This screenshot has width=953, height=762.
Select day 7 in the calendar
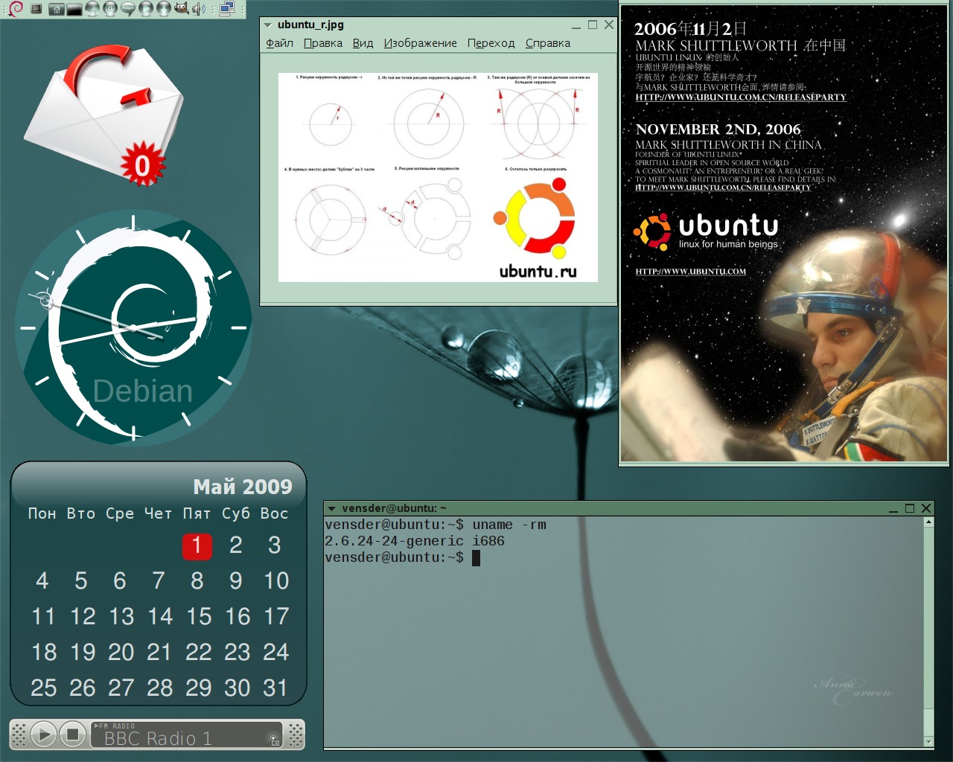159,580
